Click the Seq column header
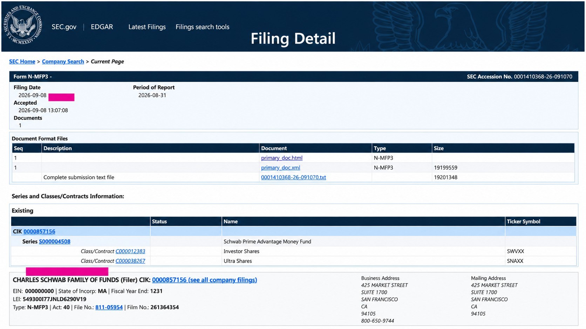 [18, 148]
